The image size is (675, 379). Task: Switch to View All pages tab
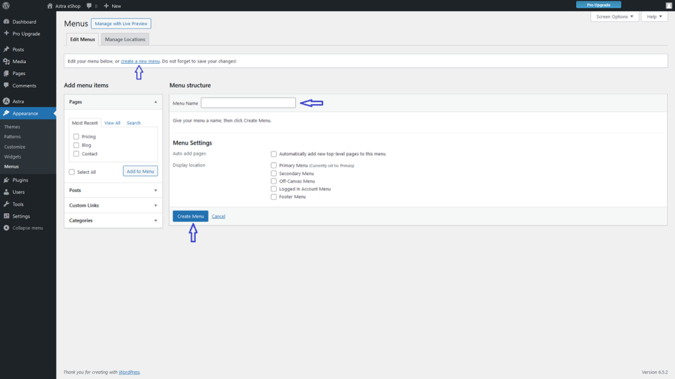pos(112,123)
